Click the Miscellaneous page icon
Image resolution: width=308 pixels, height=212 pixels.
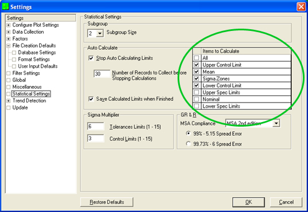(x=9, y=87)
